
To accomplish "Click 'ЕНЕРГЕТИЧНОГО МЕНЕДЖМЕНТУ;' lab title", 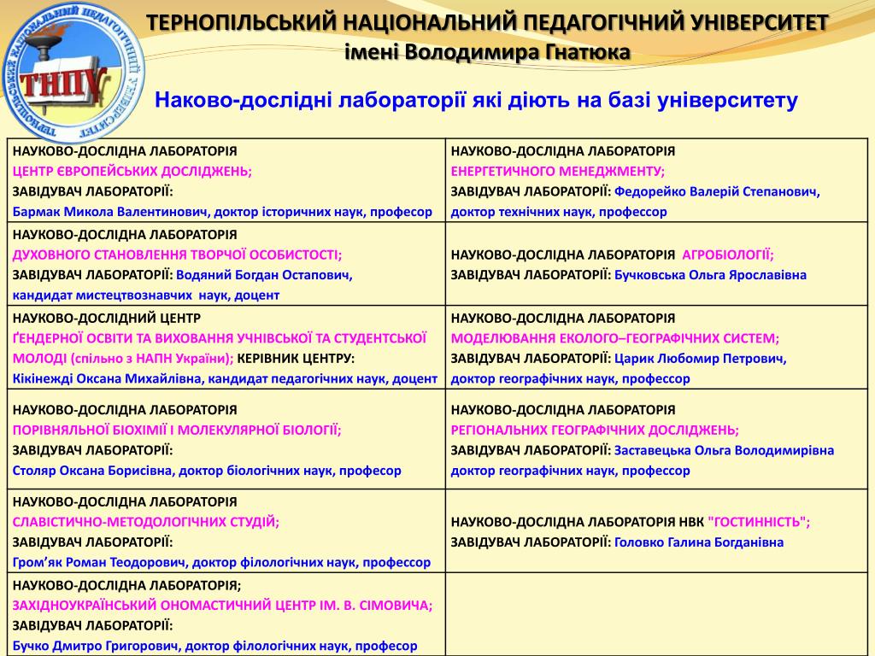I will (x=557, y=171).
